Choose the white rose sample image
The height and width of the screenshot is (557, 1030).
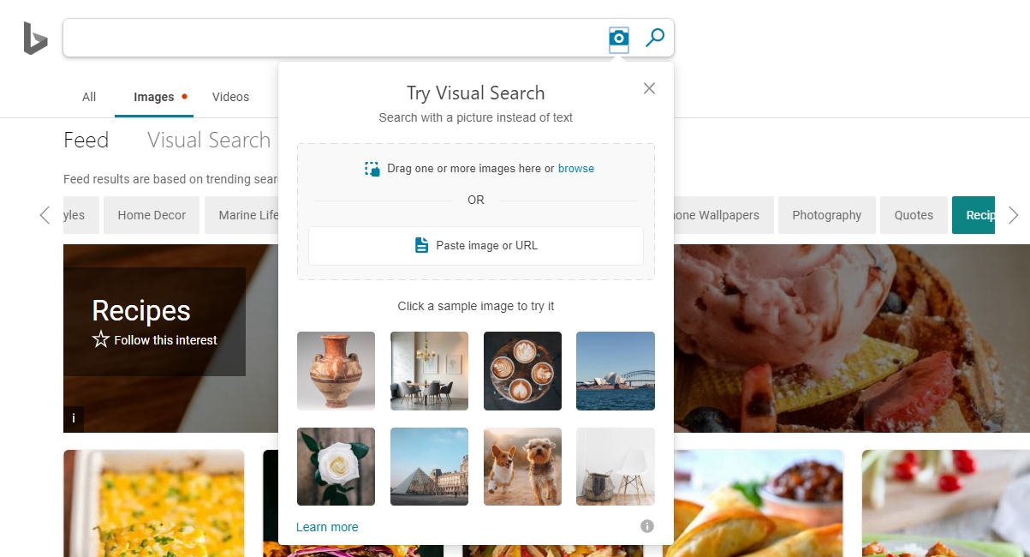click(336, 467)
